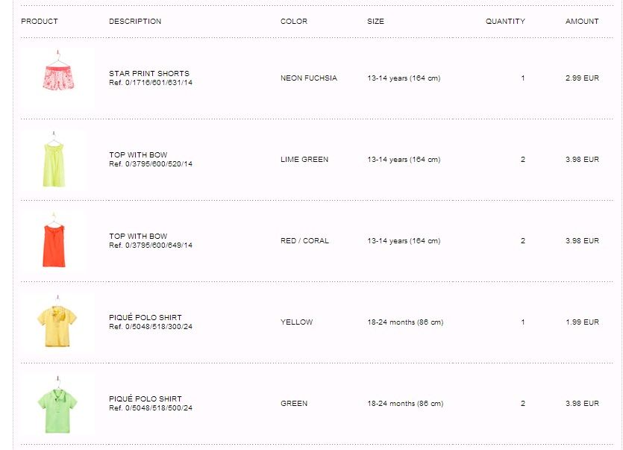Open the green PIQUÉ POLO SHIRT name

tap(145, 399)
